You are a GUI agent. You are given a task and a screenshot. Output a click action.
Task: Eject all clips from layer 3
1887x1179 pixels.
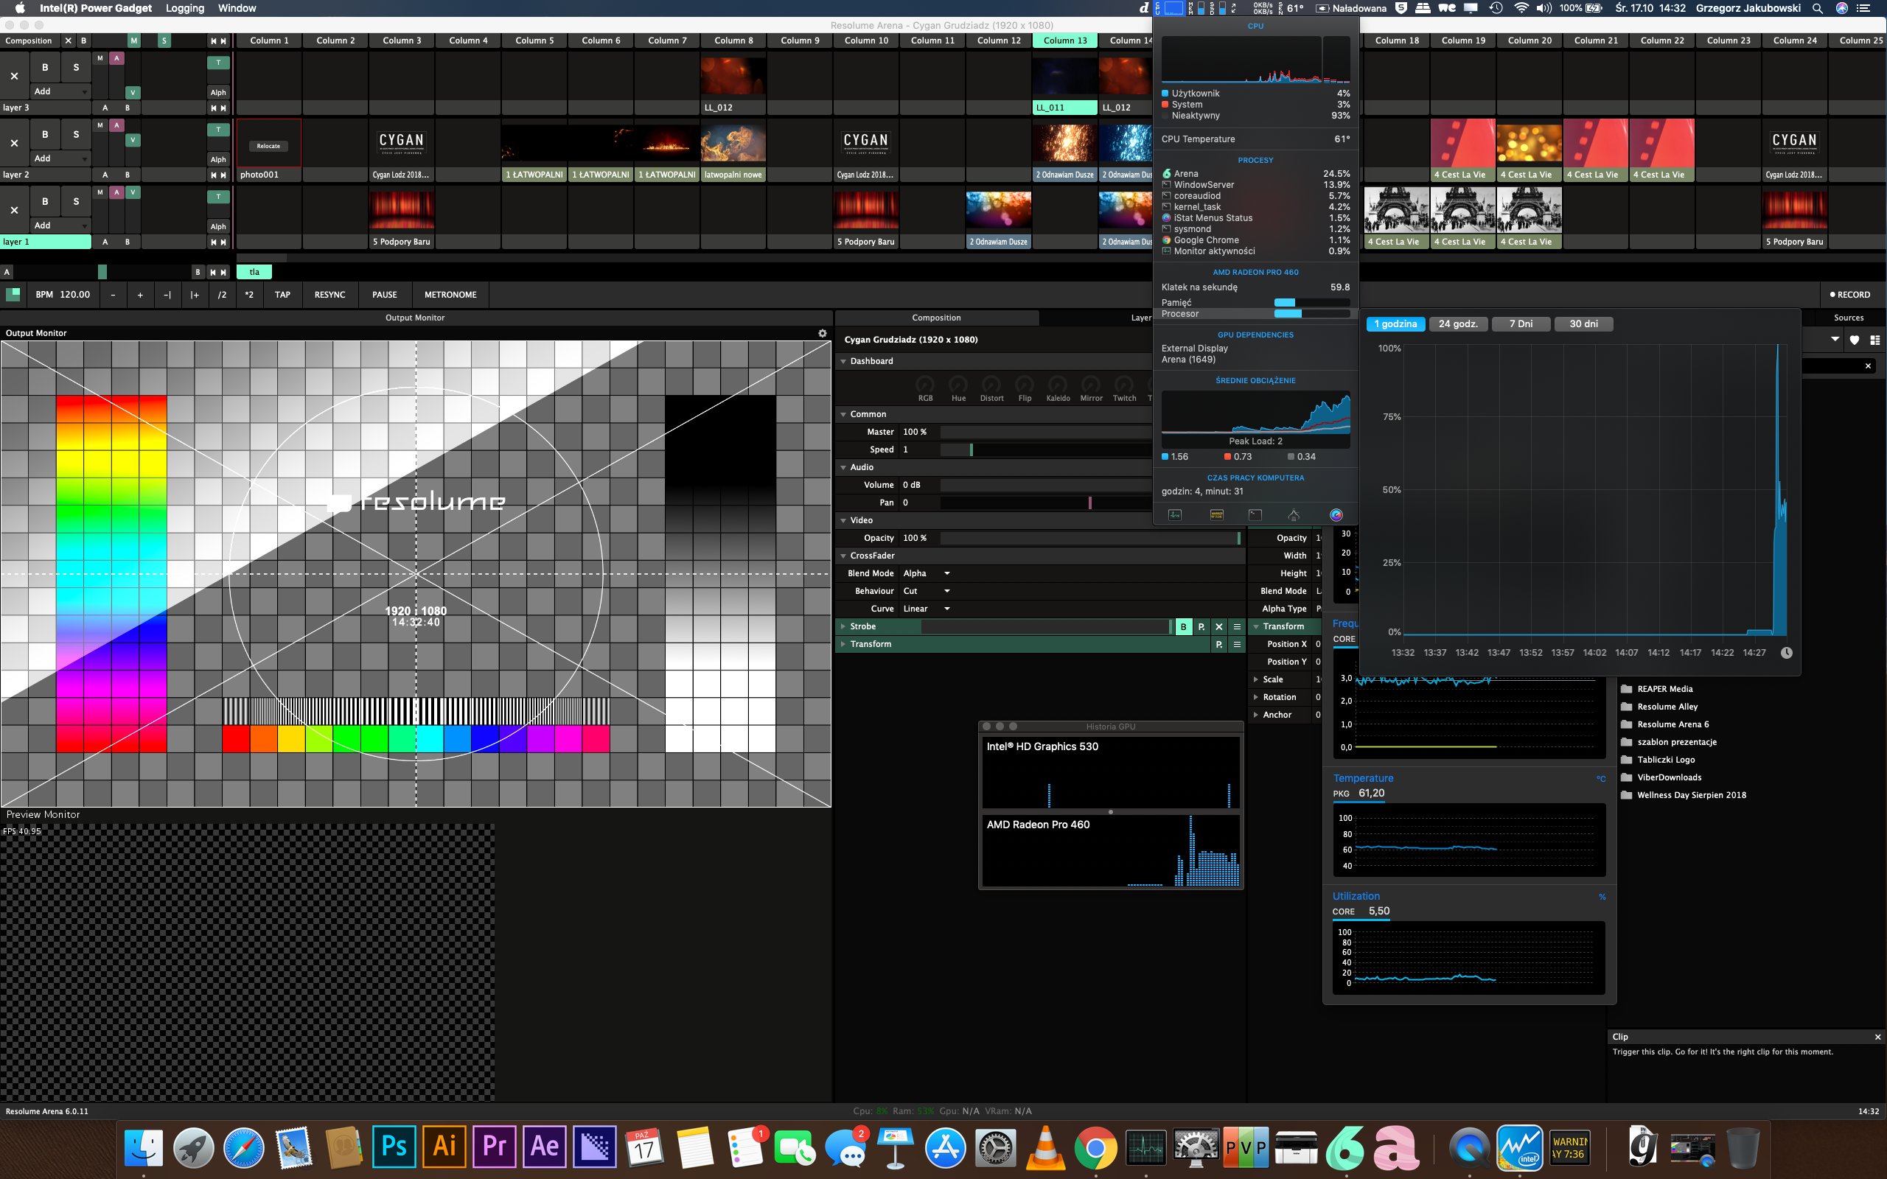point(14,76)
